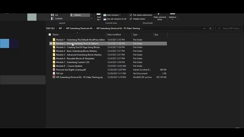Open the Sort by dropdown
244x137 pixels.
click(99, 18)
